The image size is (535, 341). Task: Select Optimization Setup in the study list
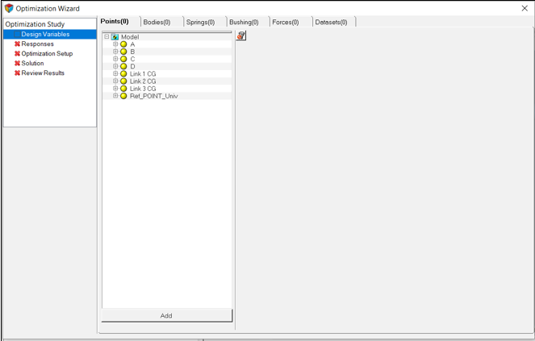pos(47,54)
